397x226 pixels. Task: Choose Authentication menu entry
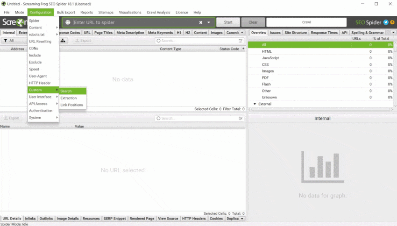(43, 111)
